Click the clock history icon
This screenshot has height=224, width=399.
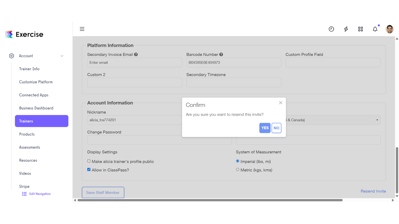[331, 29]
